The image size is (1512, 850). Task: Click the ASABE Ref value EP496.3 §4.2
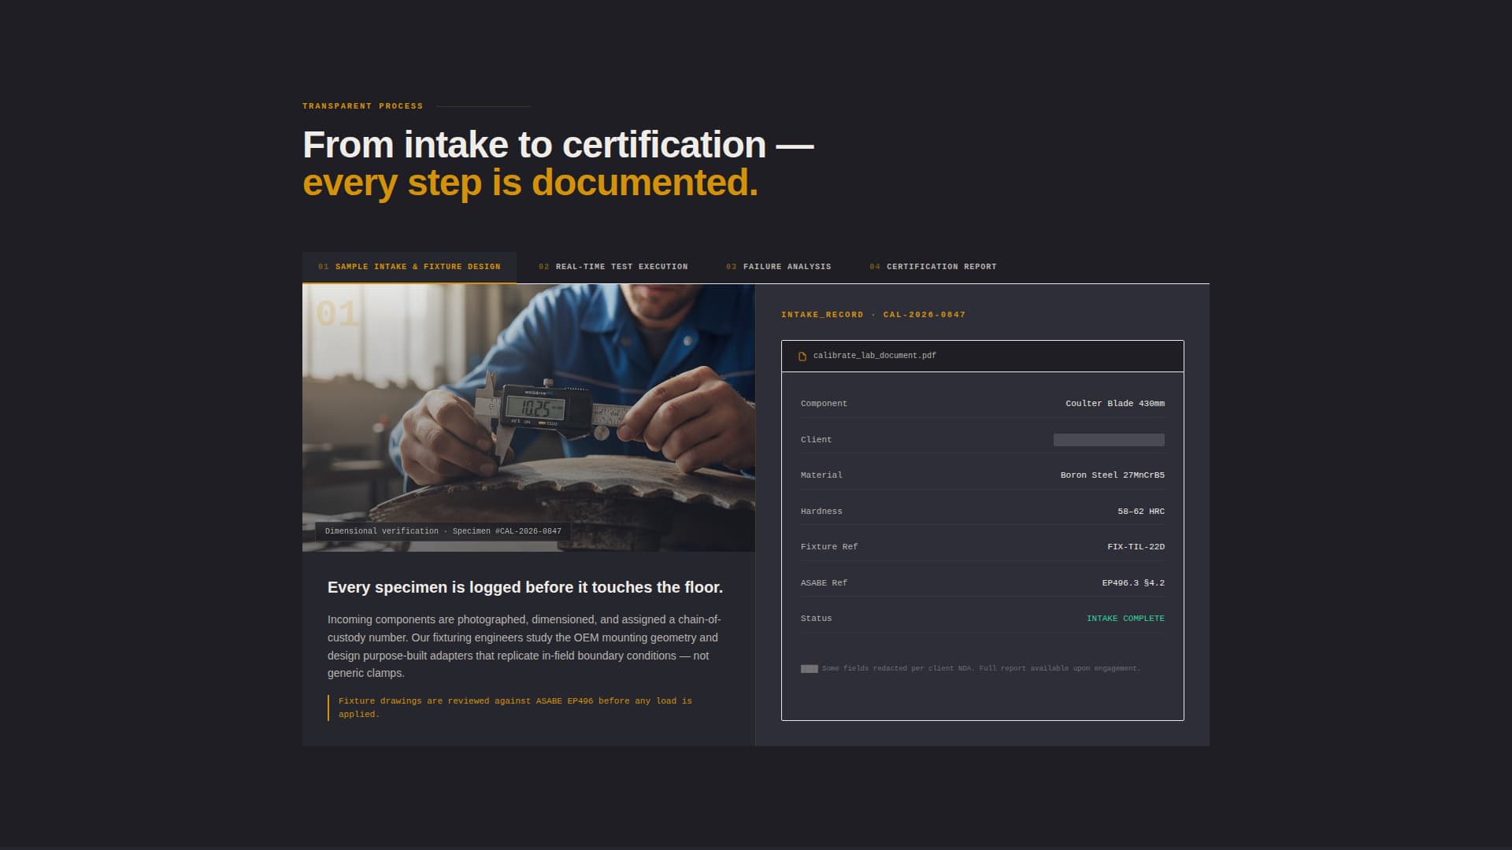click(x=1133, y=582)
